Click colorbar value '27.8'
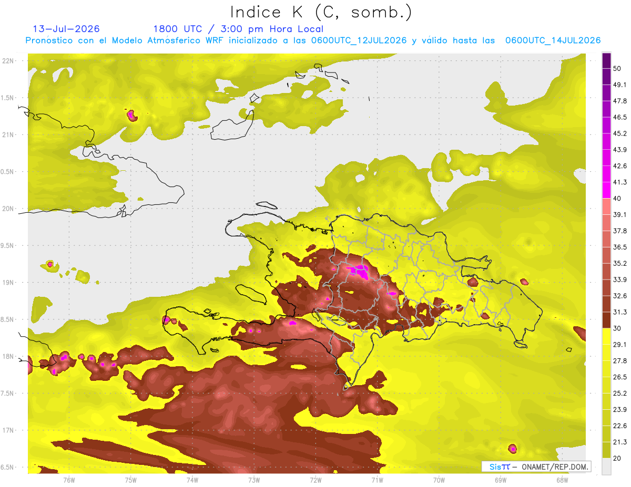This screenshot has height=487, width=631. [620, 361]
